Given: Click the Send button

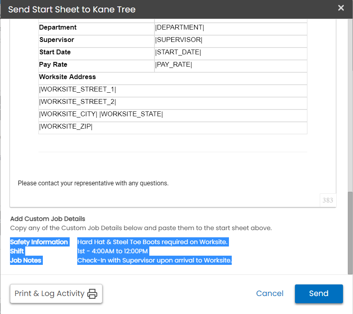Looking at the screenshot, I should click(319, 294).
